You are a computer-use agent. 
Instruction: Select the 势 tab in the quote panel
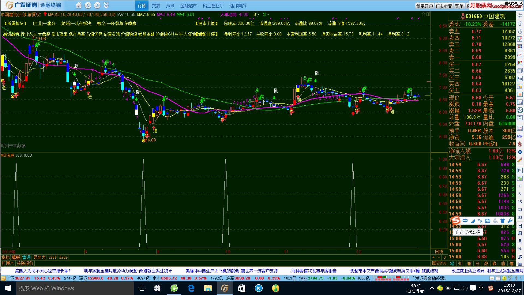click(486, 264)
